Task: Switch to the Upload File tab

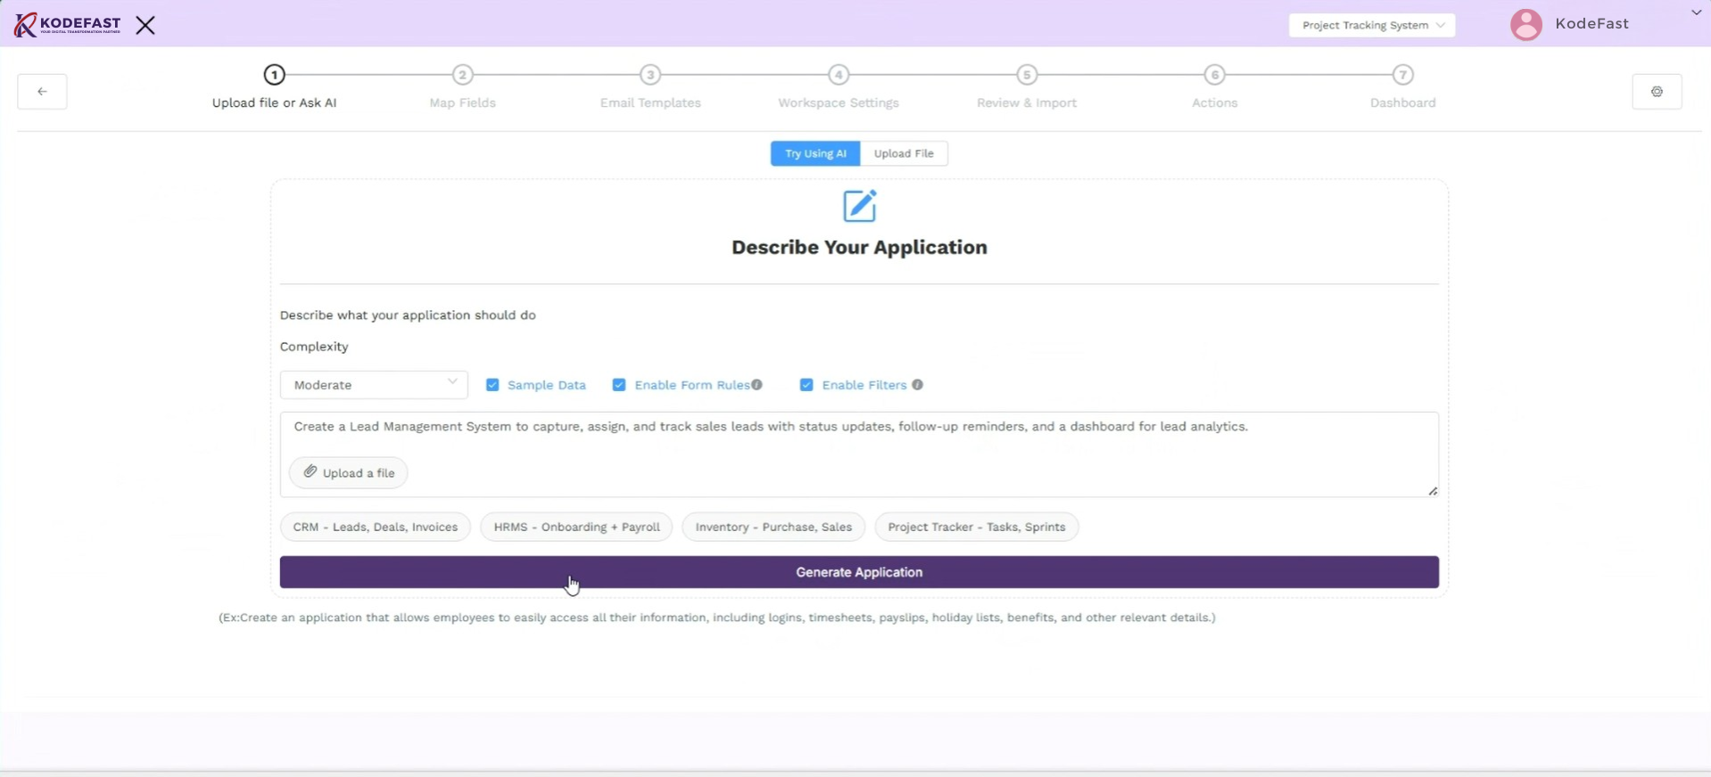Action: tap(903, 153)
